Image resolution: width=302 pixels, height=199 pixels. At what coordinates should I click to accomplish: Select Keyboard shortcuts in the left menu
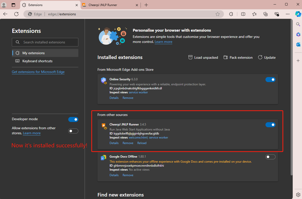[x=37, y=61]
